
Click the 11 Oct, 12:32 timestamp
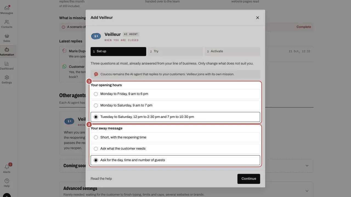[x=299, y=51]
